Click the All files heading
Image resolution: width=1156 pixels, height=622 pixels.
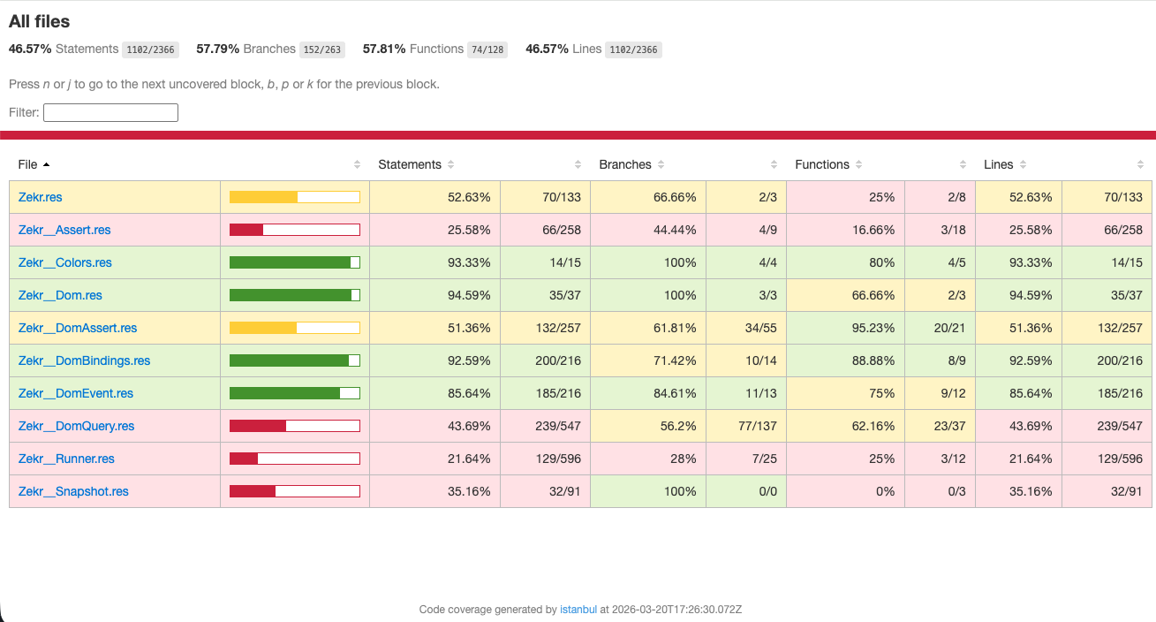tap(40, 21)
